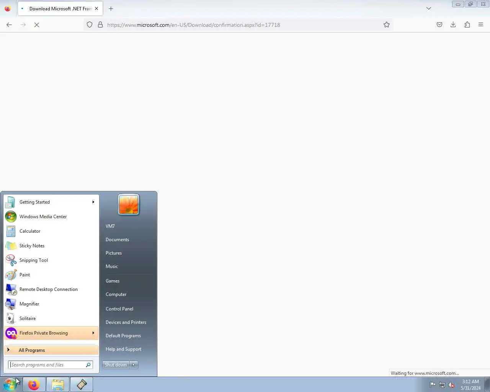Click the muted volume tray icon
The image size is (490, 392).
tap(452, 385)
